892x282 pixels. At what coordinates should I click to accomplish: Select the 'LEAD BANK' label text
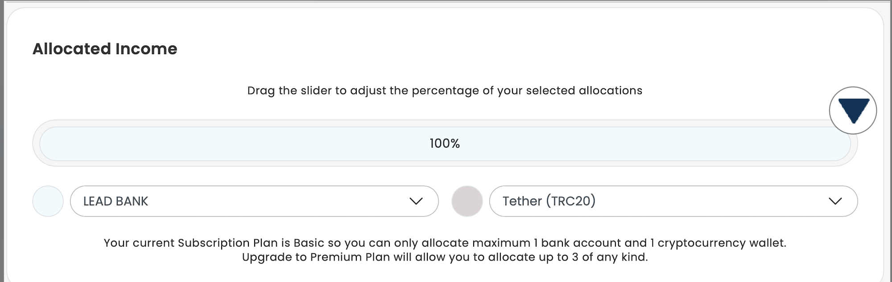tap(116, 201)
